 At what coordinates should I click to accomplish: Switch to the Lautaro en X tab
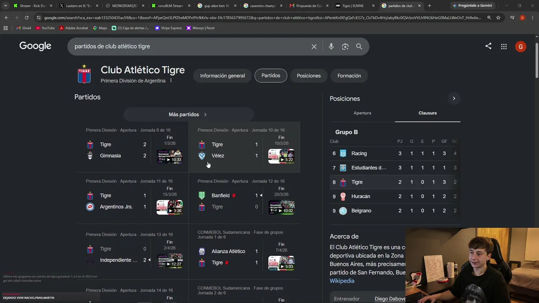[79, 6]
